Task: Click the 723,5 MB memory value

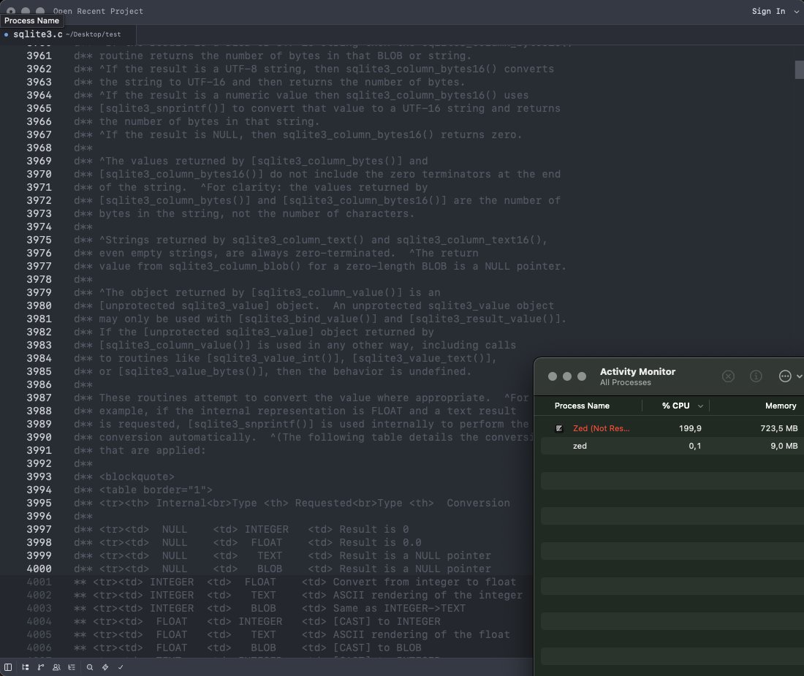Action: tap(779, 428)
